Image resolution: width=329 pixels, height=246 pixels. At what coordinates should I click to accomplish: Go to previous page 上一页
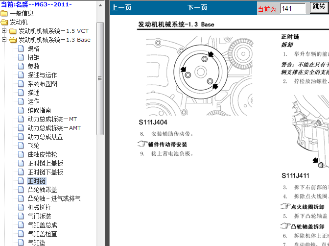tap(121, 7)
